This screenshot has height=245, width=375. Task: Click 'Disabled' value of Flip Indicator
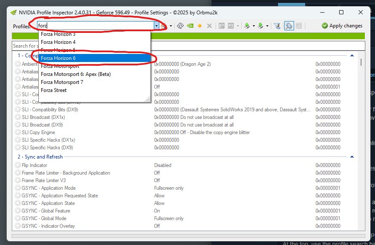tap(163, 165)
